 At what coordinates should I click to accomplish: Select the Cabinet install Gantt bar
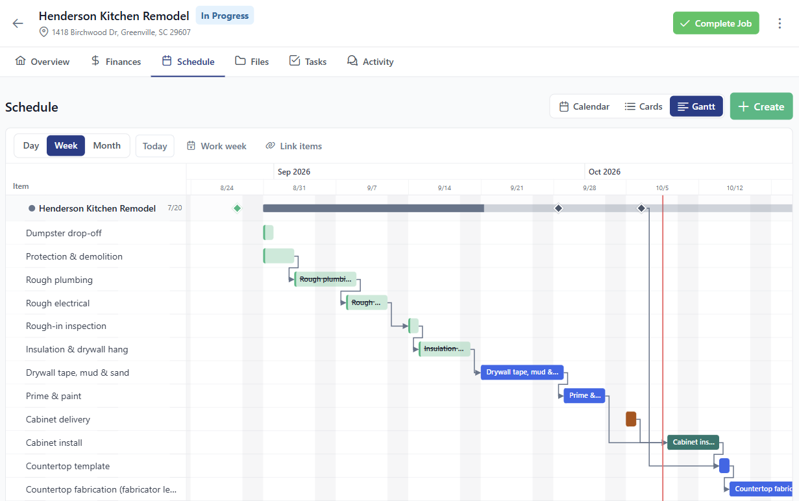coord(693,442)
